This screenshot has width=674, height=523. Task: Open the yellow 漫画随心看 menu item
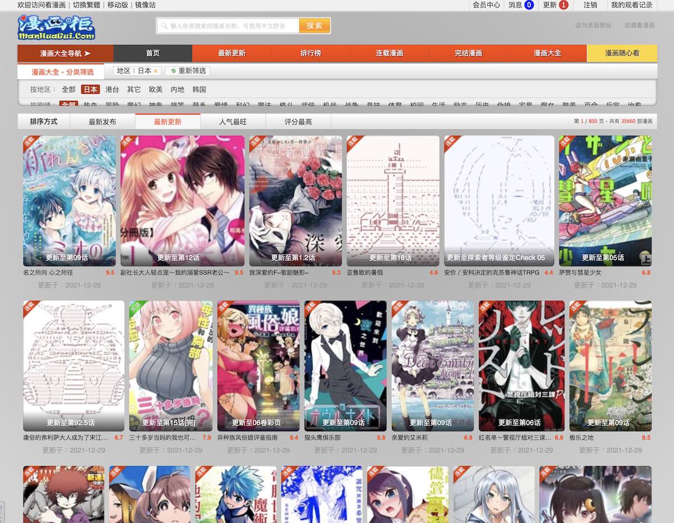[622, 53]
